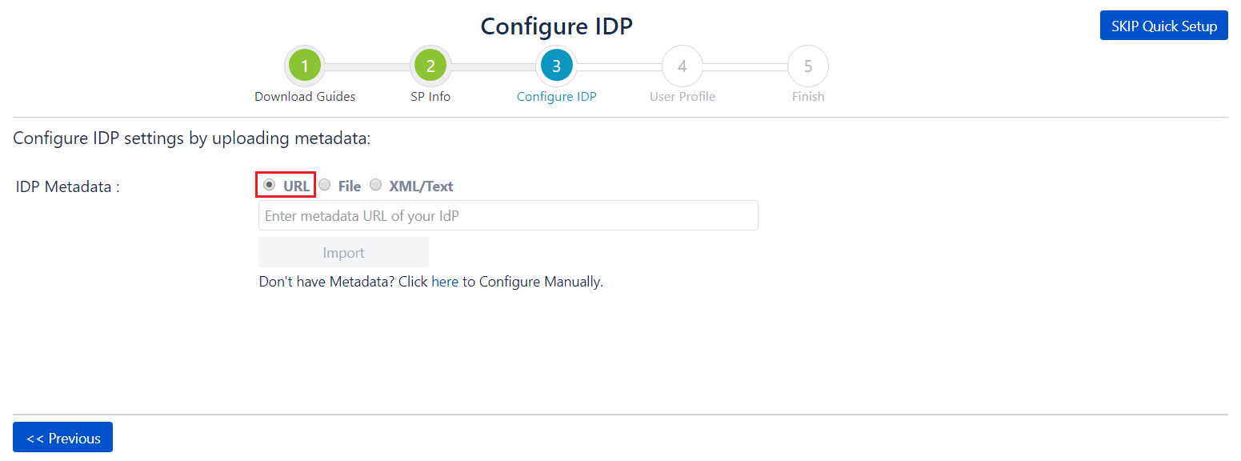Click the SKIP Quick Setup button
The height and width of the screenshot is (461, 1241).
1164,26
